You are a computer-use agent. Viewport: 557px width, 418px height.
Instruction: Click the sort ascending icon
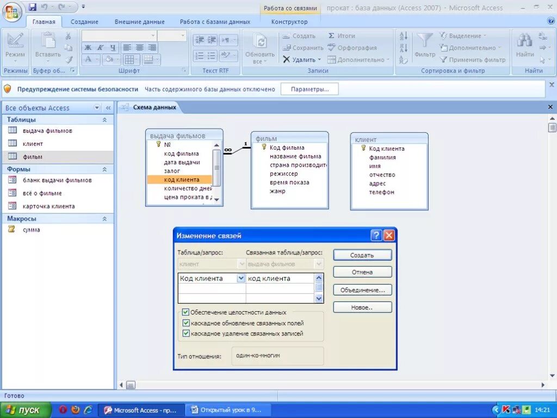[403, 35]
